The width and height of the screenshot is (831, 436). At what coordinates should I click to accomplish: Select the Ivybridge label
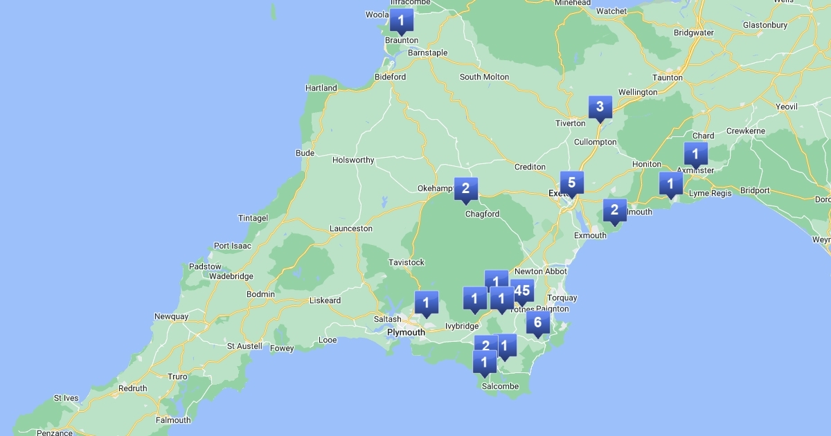(x=462, y=326)
